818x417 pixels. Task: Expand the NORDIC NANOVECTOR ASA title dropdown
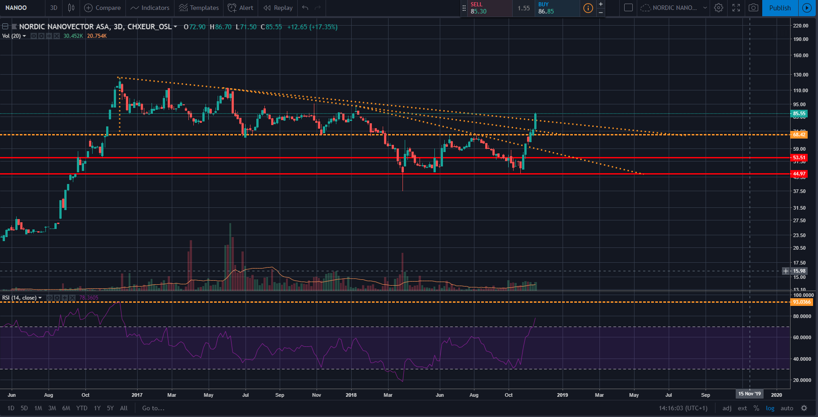(x=175, y=27)
